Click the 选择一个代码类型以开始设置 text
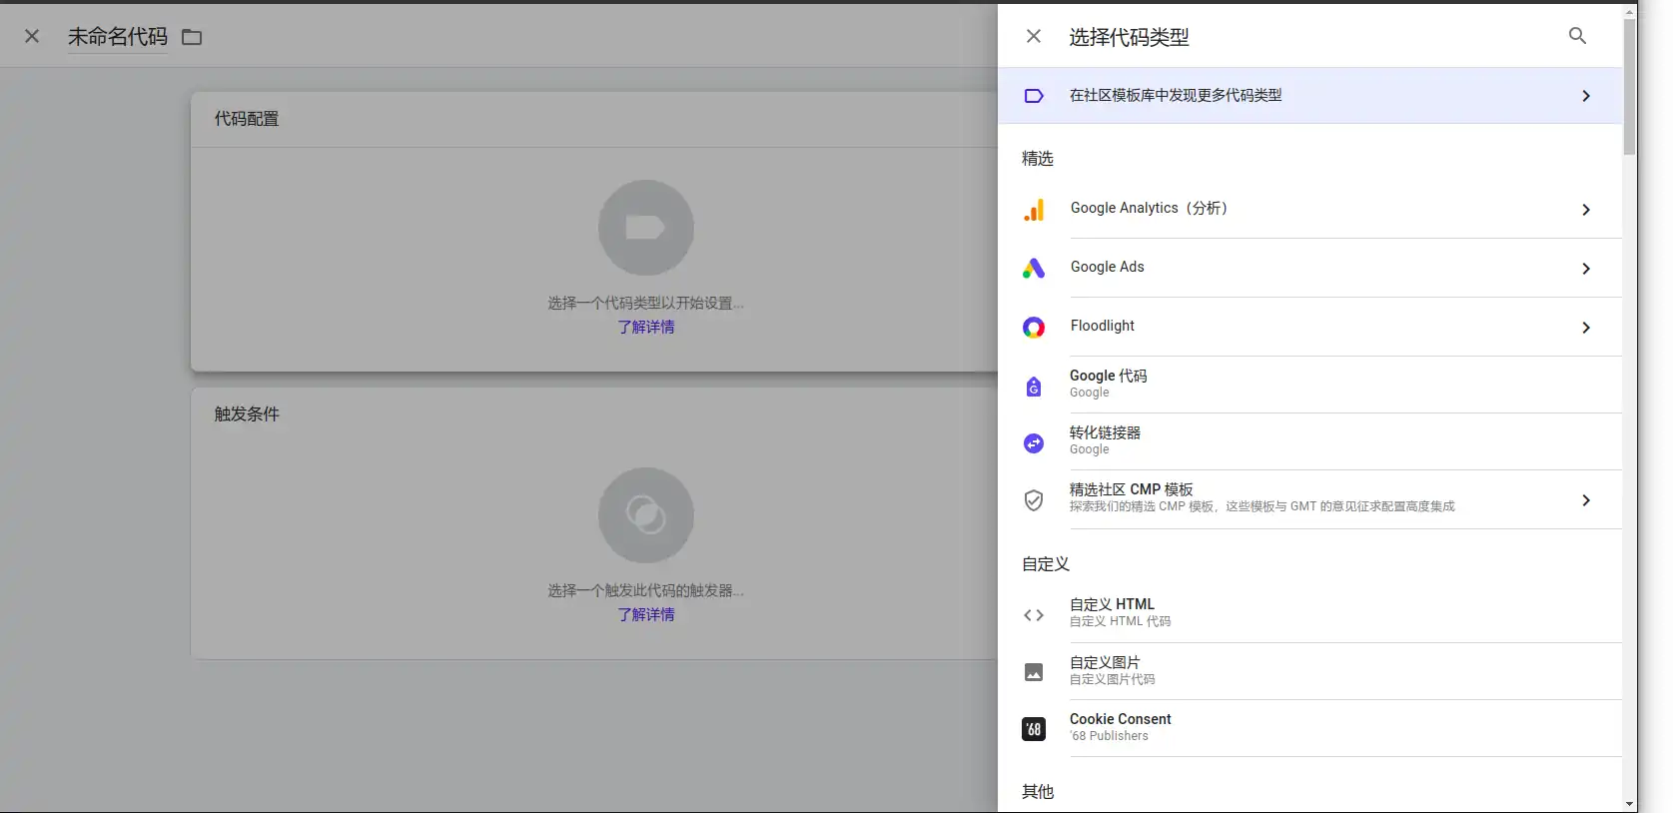The image size is (1673, 813). [x=646, y=304]
